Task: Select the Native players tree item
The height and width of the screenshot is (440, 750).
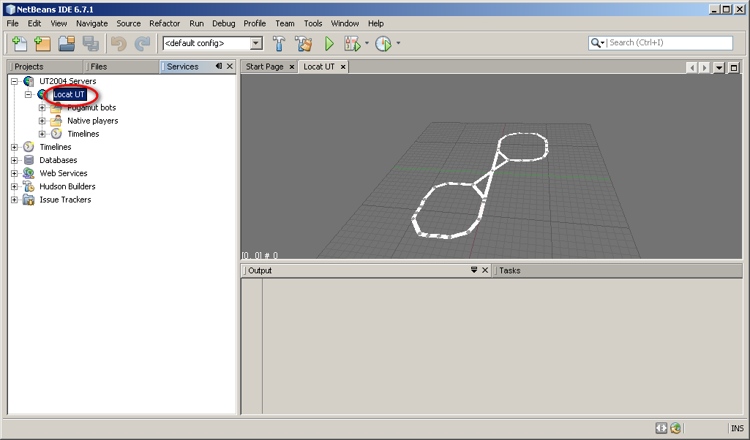Action: (92, 121)
